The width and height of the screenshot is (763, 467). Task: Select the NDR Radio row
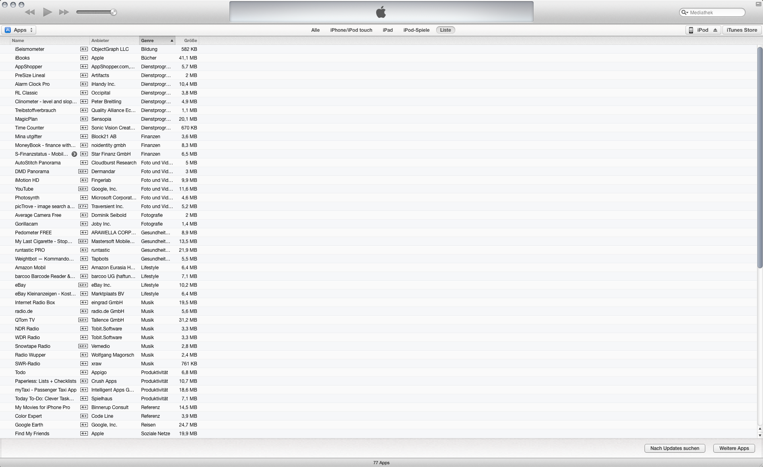[x=378, y=329]
